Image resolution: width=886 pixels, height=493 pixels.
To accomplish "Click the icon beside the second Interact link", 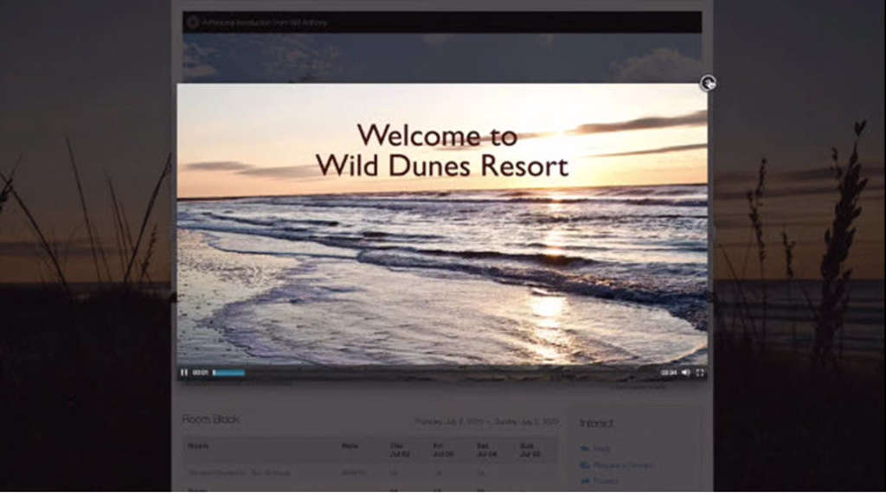I will (585, 465).
